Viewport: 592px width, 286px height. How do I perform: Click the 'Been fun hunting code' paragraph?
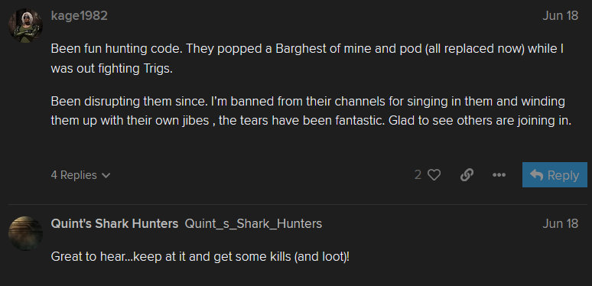coord(307,59)
